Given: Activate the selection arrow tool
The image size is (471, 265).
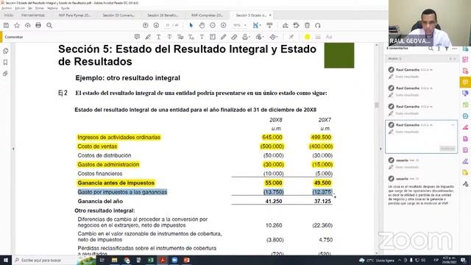Looking at the screenshot, I should 191,26.
